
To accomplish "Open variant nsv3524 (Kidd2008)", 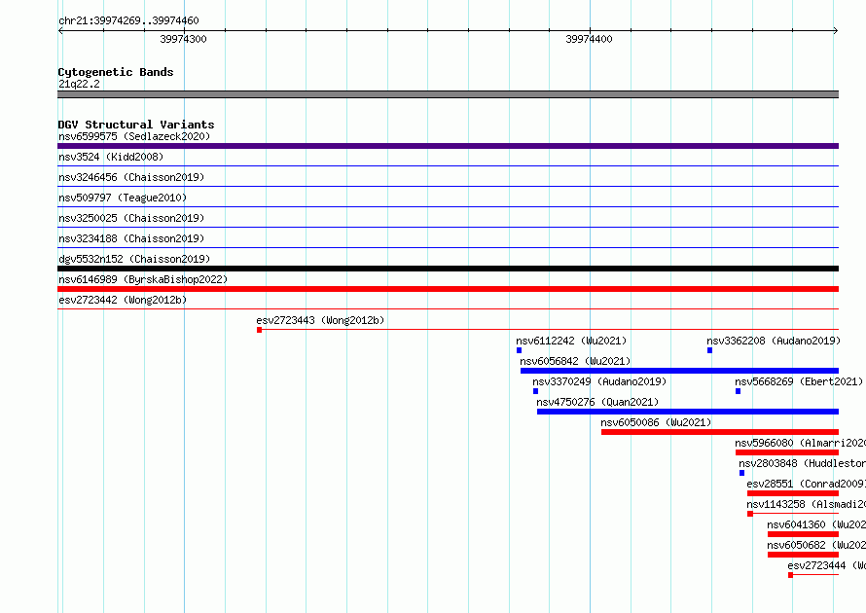I will click(111, 157).
